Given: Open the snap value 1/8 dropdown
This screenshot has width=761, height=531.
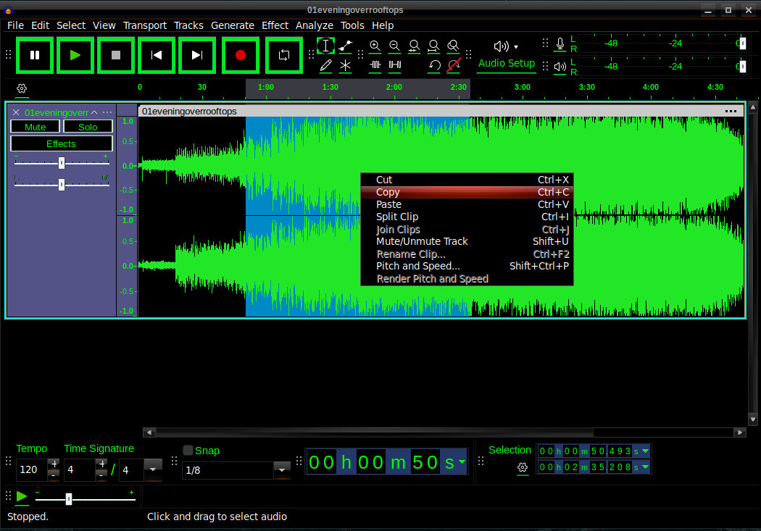Looking at the screenshot, I should [x=281, y=470].
